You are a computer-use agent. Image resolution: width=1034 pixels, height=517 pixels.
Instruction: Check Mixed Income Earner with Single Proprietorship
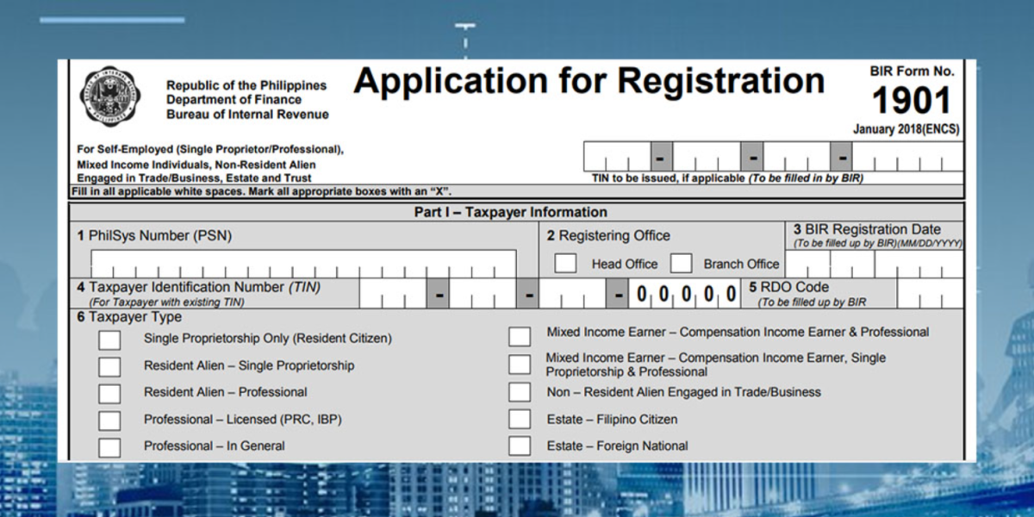point(520,364)
